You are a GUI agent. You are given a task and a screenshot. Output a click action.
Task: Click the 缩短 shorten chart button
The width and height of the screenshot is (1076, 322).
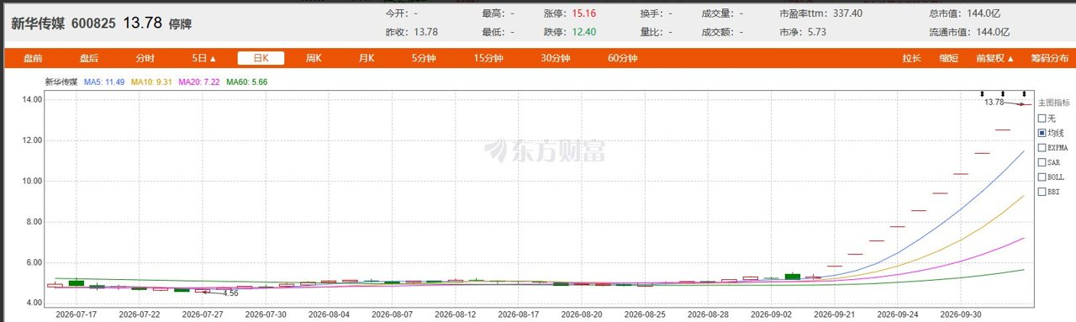948,59
